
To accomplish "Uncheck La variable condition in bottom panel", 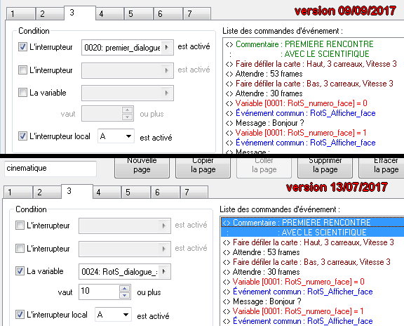I will 20,270.
